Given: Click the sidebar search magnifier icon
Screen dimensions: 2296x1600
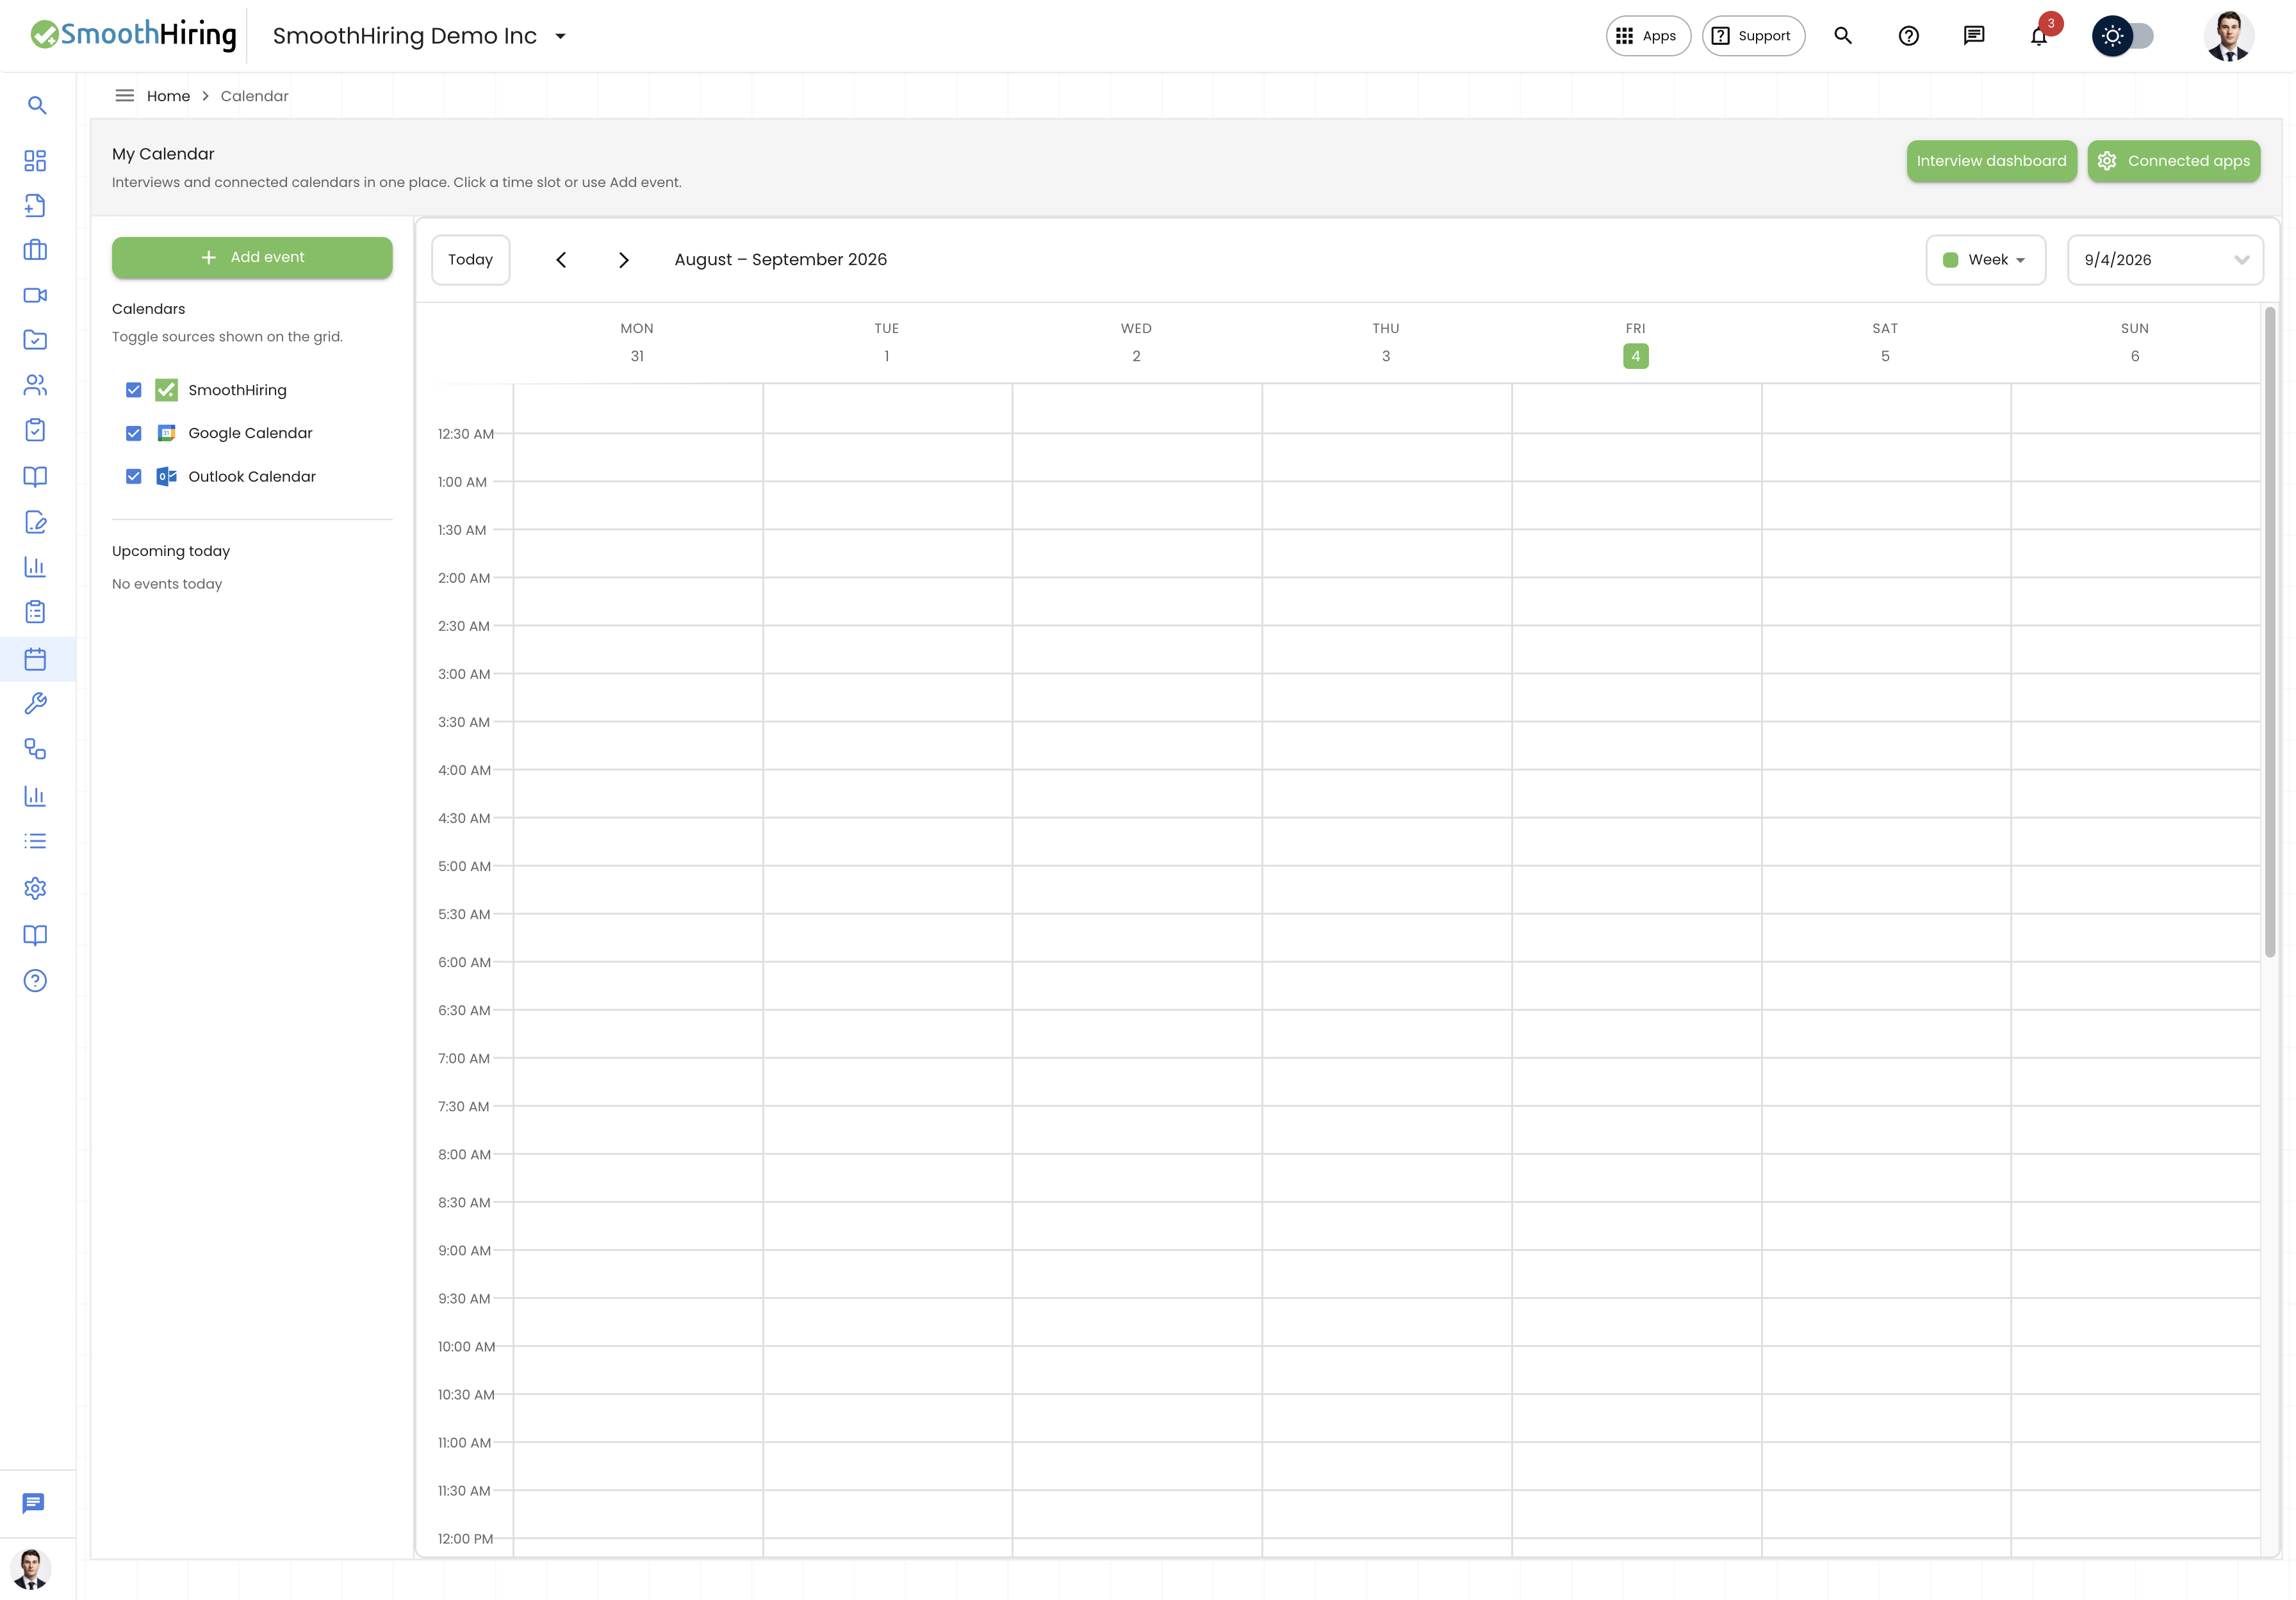Looking at the screenshot, I should click(x=36, y=105).
